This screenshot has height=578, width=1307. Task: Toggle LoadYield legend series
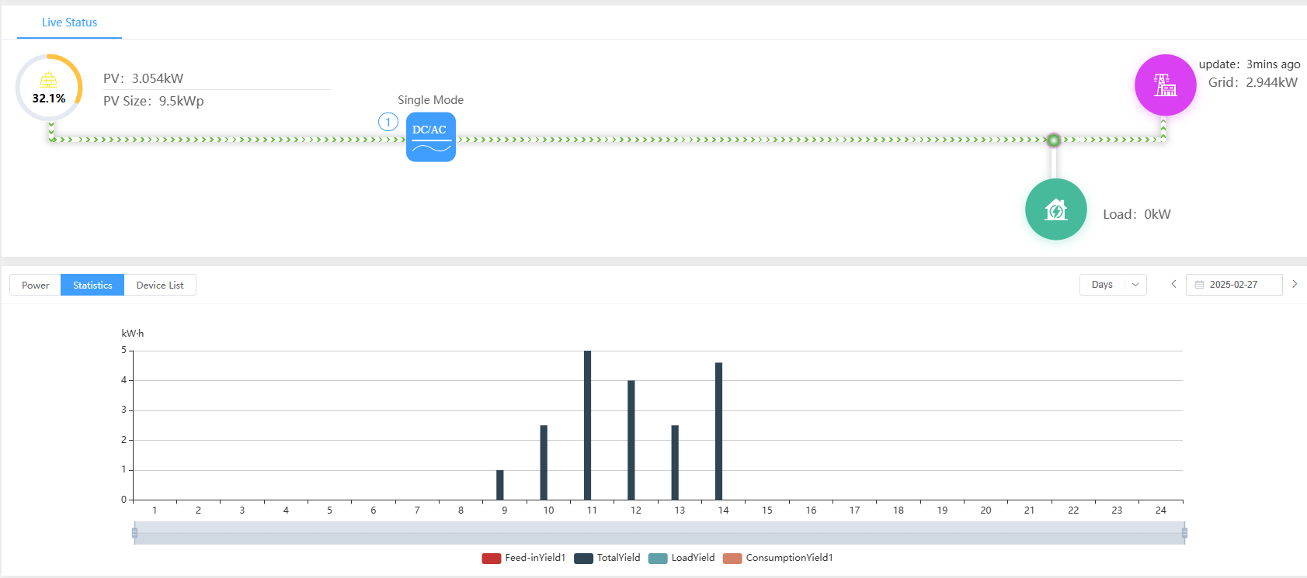click(x=682, y=558)
